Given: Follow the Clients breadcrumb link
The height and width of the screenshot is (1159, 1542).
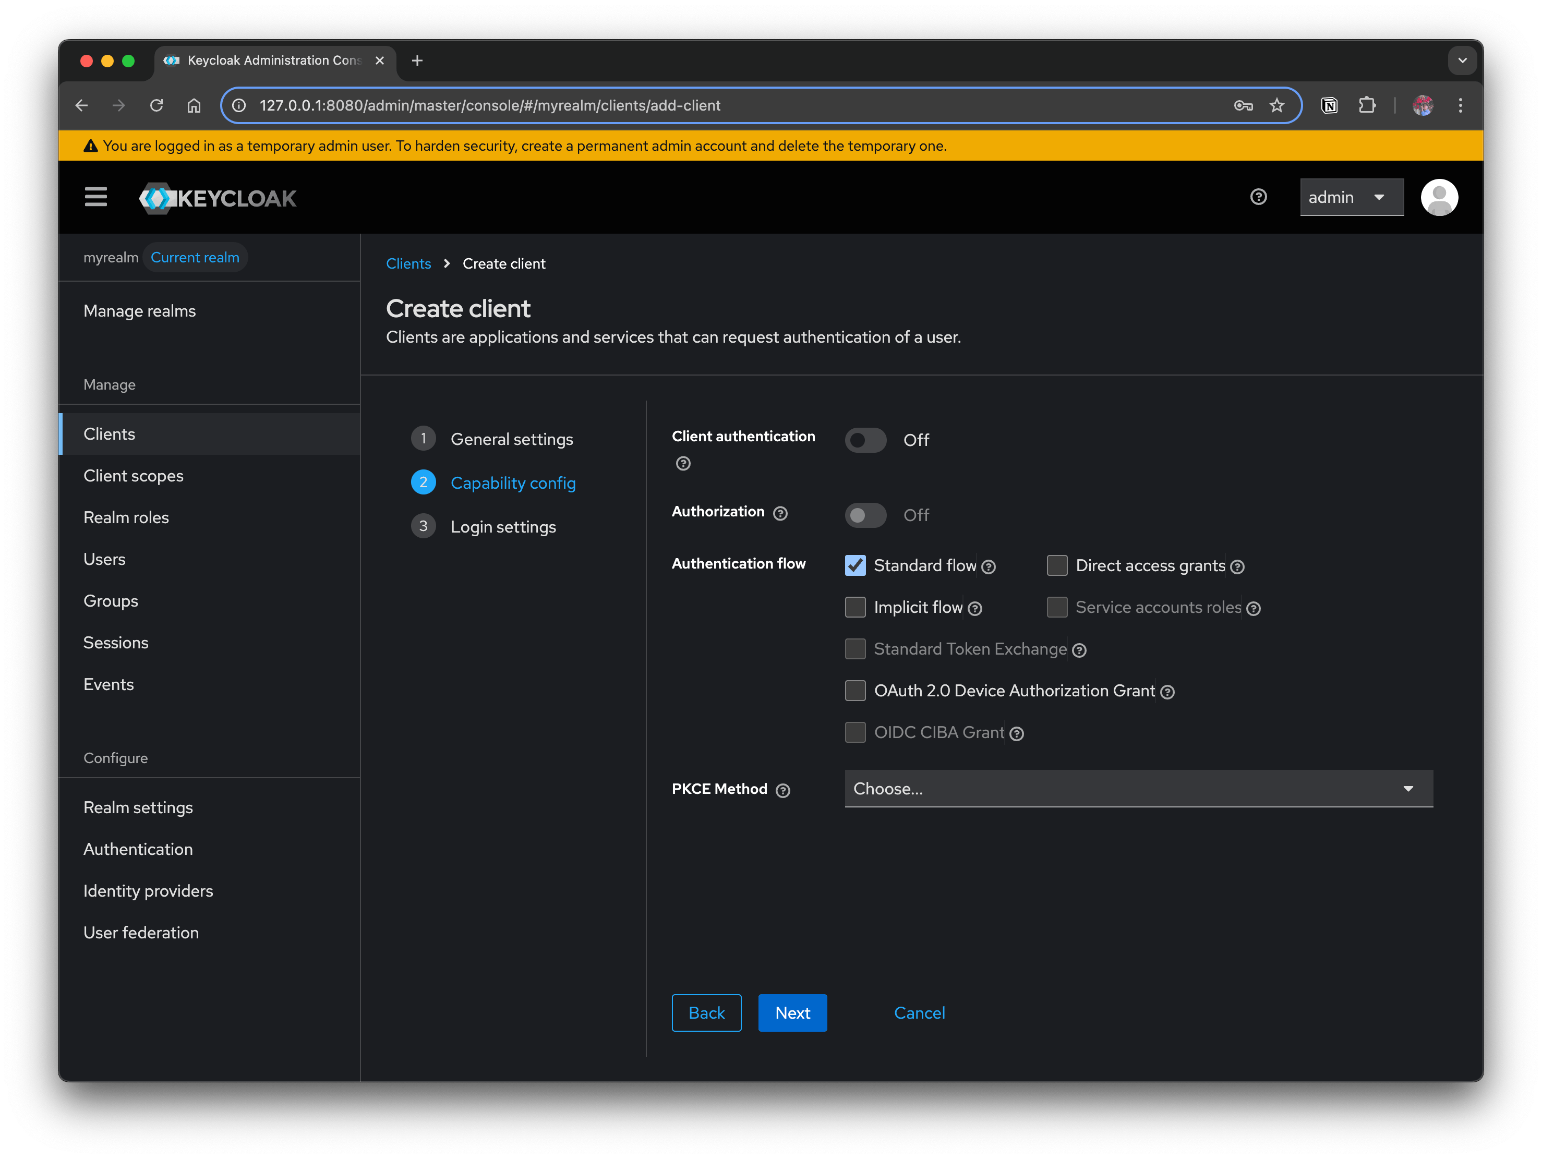Looking at the screenshot, I should 408,264.
